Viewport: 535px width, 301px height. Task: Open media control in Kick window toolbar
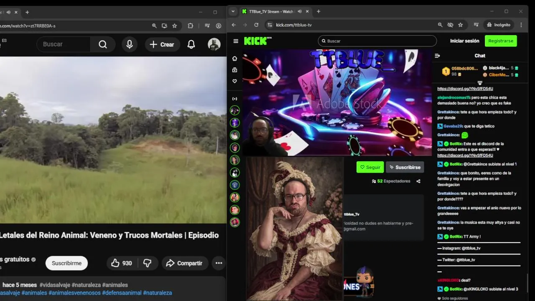pos(476,25)
